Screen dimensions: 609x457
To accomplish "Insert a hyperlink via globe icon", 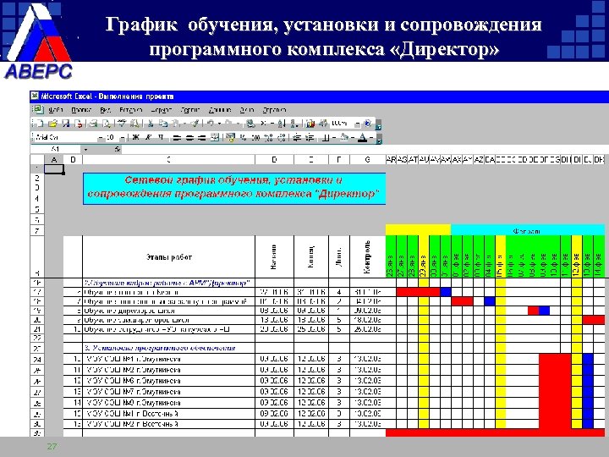I will pos(251,124).
